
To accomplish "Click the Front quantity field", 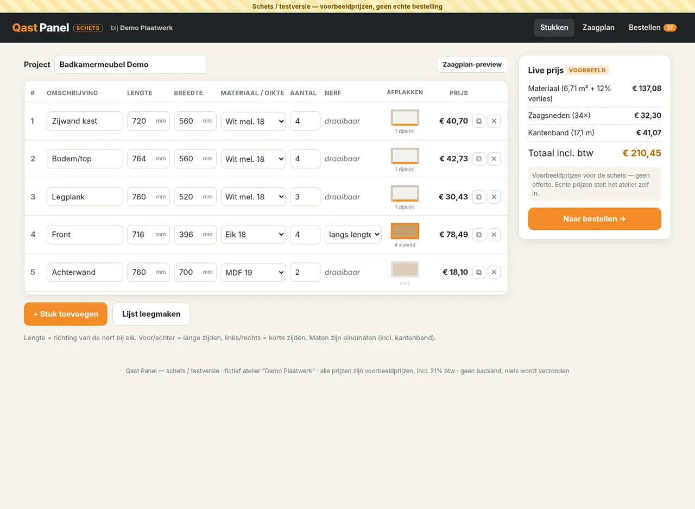I will 305,234.
